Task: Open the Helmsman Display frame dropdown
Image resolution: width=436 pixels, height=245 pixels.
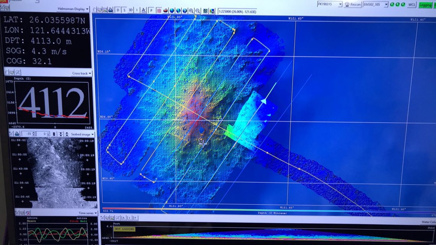Action: tap(73, 9)
